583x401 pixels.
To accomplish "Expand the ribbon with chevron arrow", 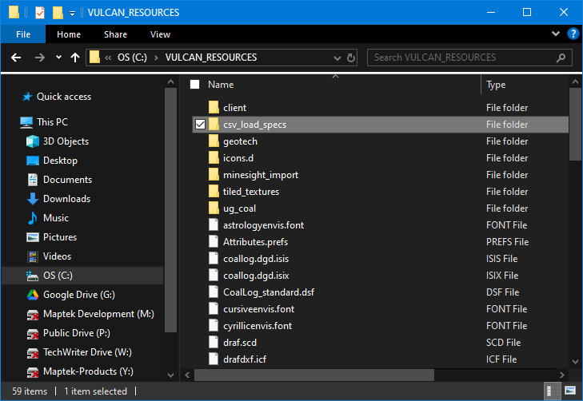I will pyautogui.click(x=557, y=34).
